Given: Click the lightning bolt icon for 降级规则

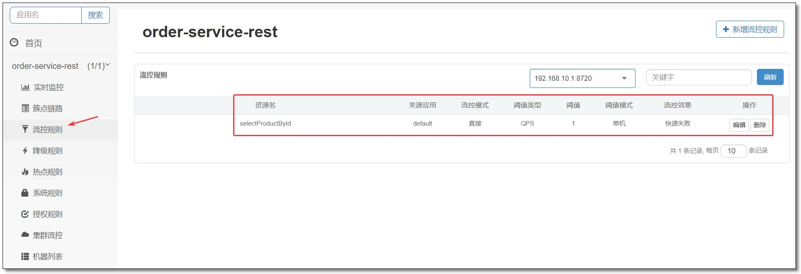Looking at the screenshot, I should tap(25, 151).
